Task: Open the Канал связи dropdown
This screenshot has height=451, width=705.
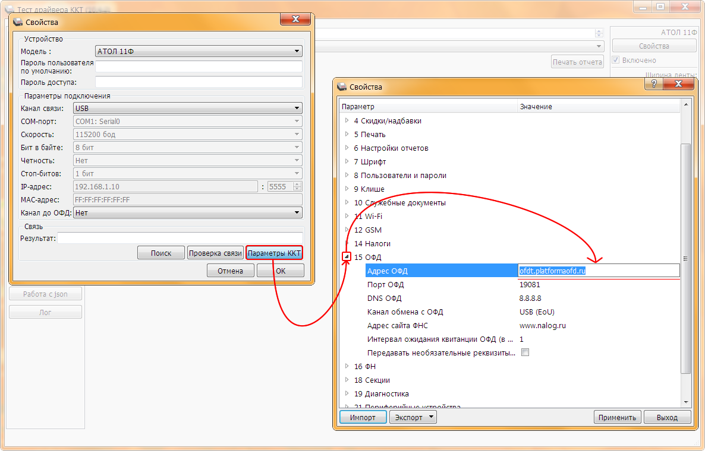Action: pyautogui.click(x=187, y=108)
